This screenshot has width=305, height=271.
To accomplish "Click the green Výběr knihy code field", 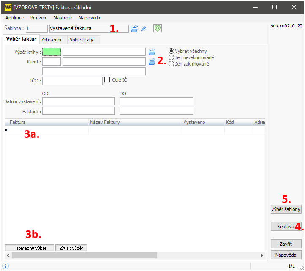I will [x=52, y=52].
